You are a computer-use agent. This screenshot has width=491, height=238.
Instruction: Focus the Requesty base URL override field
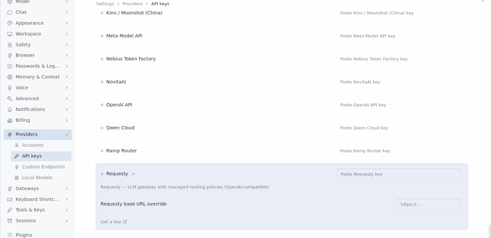click(x=429, y=205)
